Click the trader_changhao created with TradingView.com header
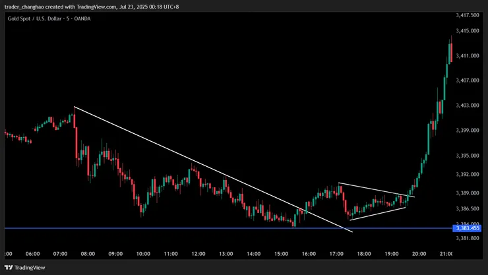Screen dimensions: 488x275 [92, 7]
